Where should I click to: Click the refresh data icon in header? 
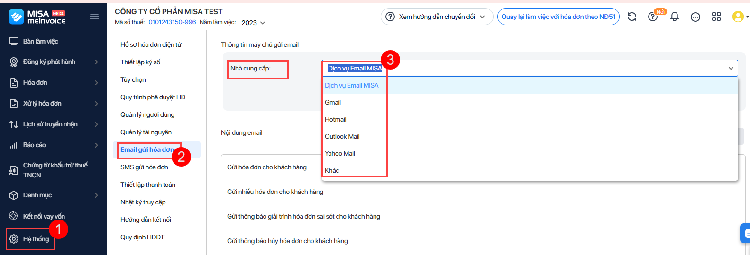pos(632,17)
